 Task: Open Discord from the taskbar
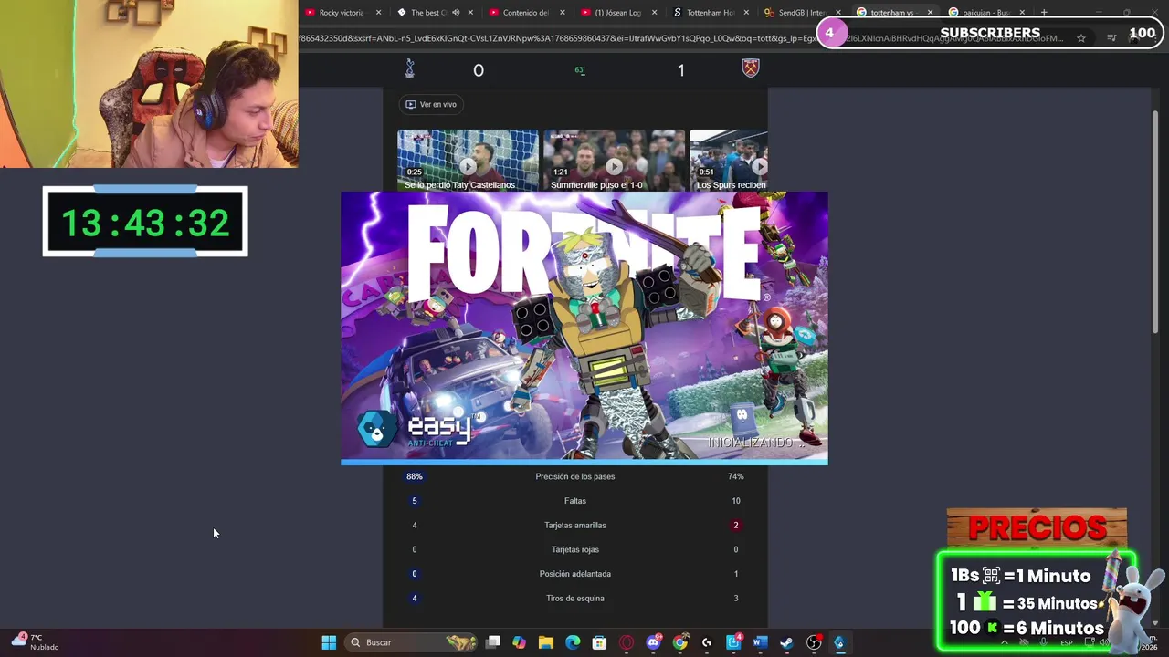(x=653, y=642)
